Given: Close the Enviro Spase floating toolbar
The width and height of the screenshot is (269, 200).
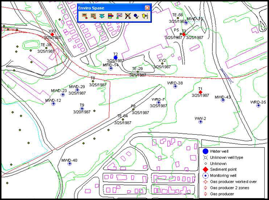Looking at the screenshot, I should [147, 8].
